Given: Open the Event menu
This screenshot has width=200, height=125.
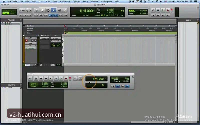Looking at the screenshot, I should click(55, 1).
